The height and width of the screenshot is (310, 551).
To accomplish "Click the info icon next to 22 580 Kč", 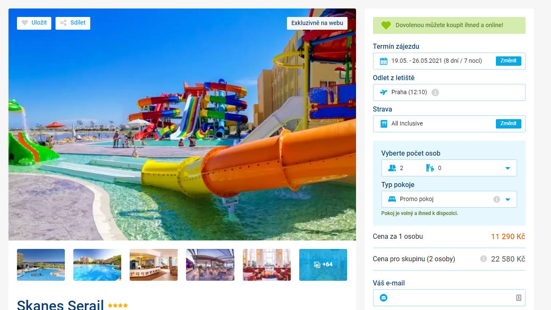I will 484,259.
